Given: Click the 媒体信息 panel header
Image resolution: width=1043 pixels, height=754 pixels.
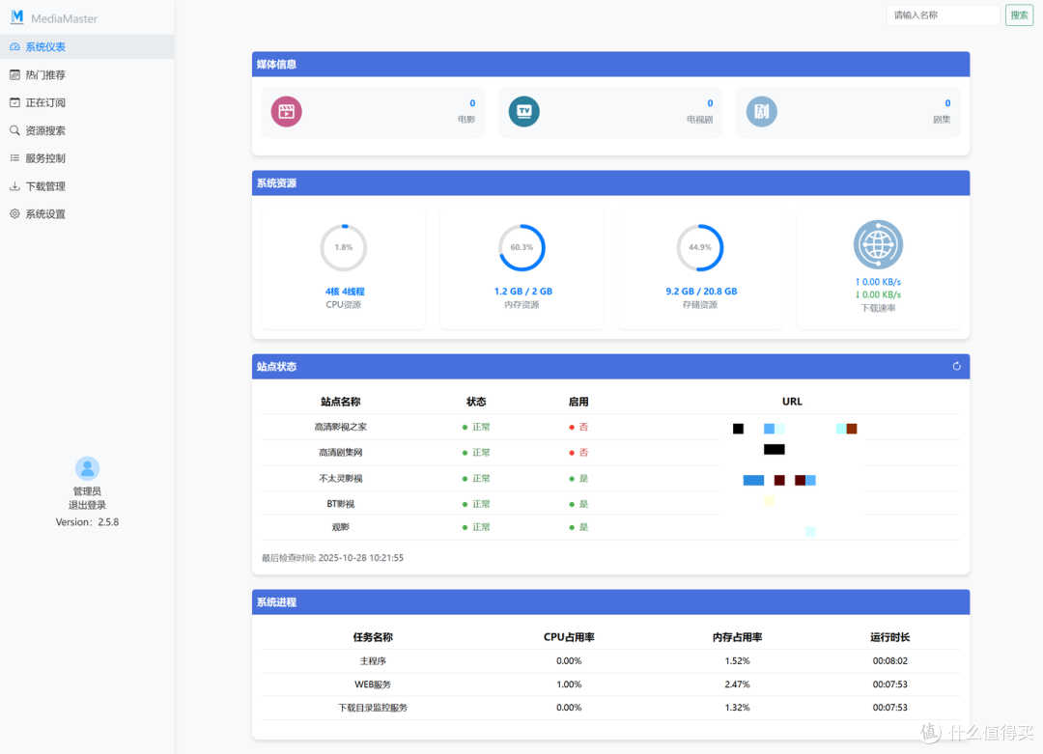Looking at the screenshot, I should coord(610,65).
